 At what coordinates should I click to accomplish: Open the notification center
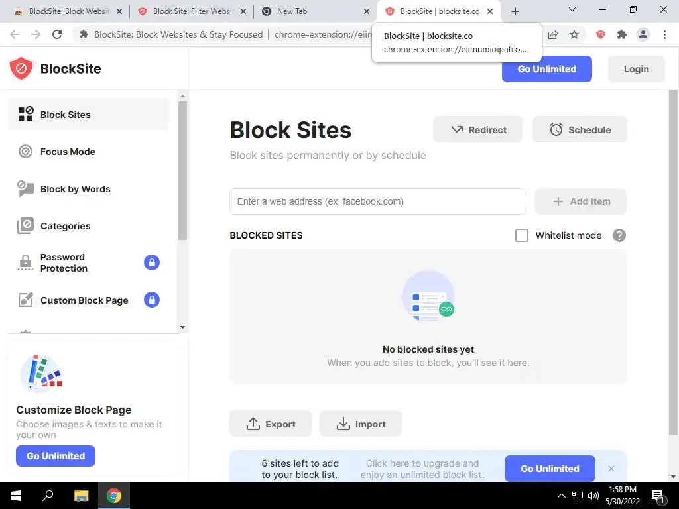(x=658, y=496)
